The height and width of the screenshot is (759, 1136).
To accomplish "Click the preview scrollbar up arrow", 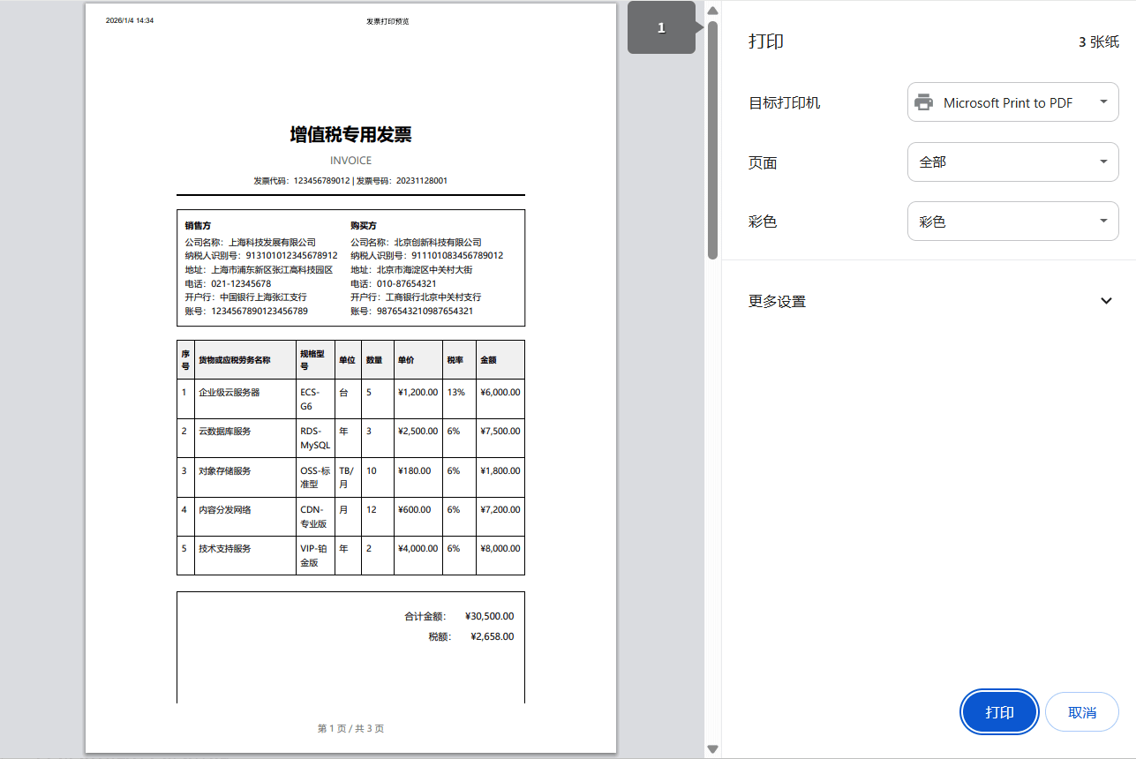I will click(712, 11).
